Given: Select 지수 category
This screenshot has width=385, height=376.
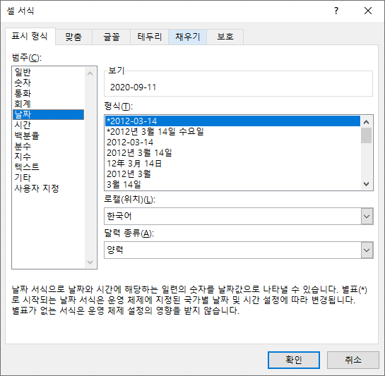Looking at the screenshot, I should pos(48,157).
